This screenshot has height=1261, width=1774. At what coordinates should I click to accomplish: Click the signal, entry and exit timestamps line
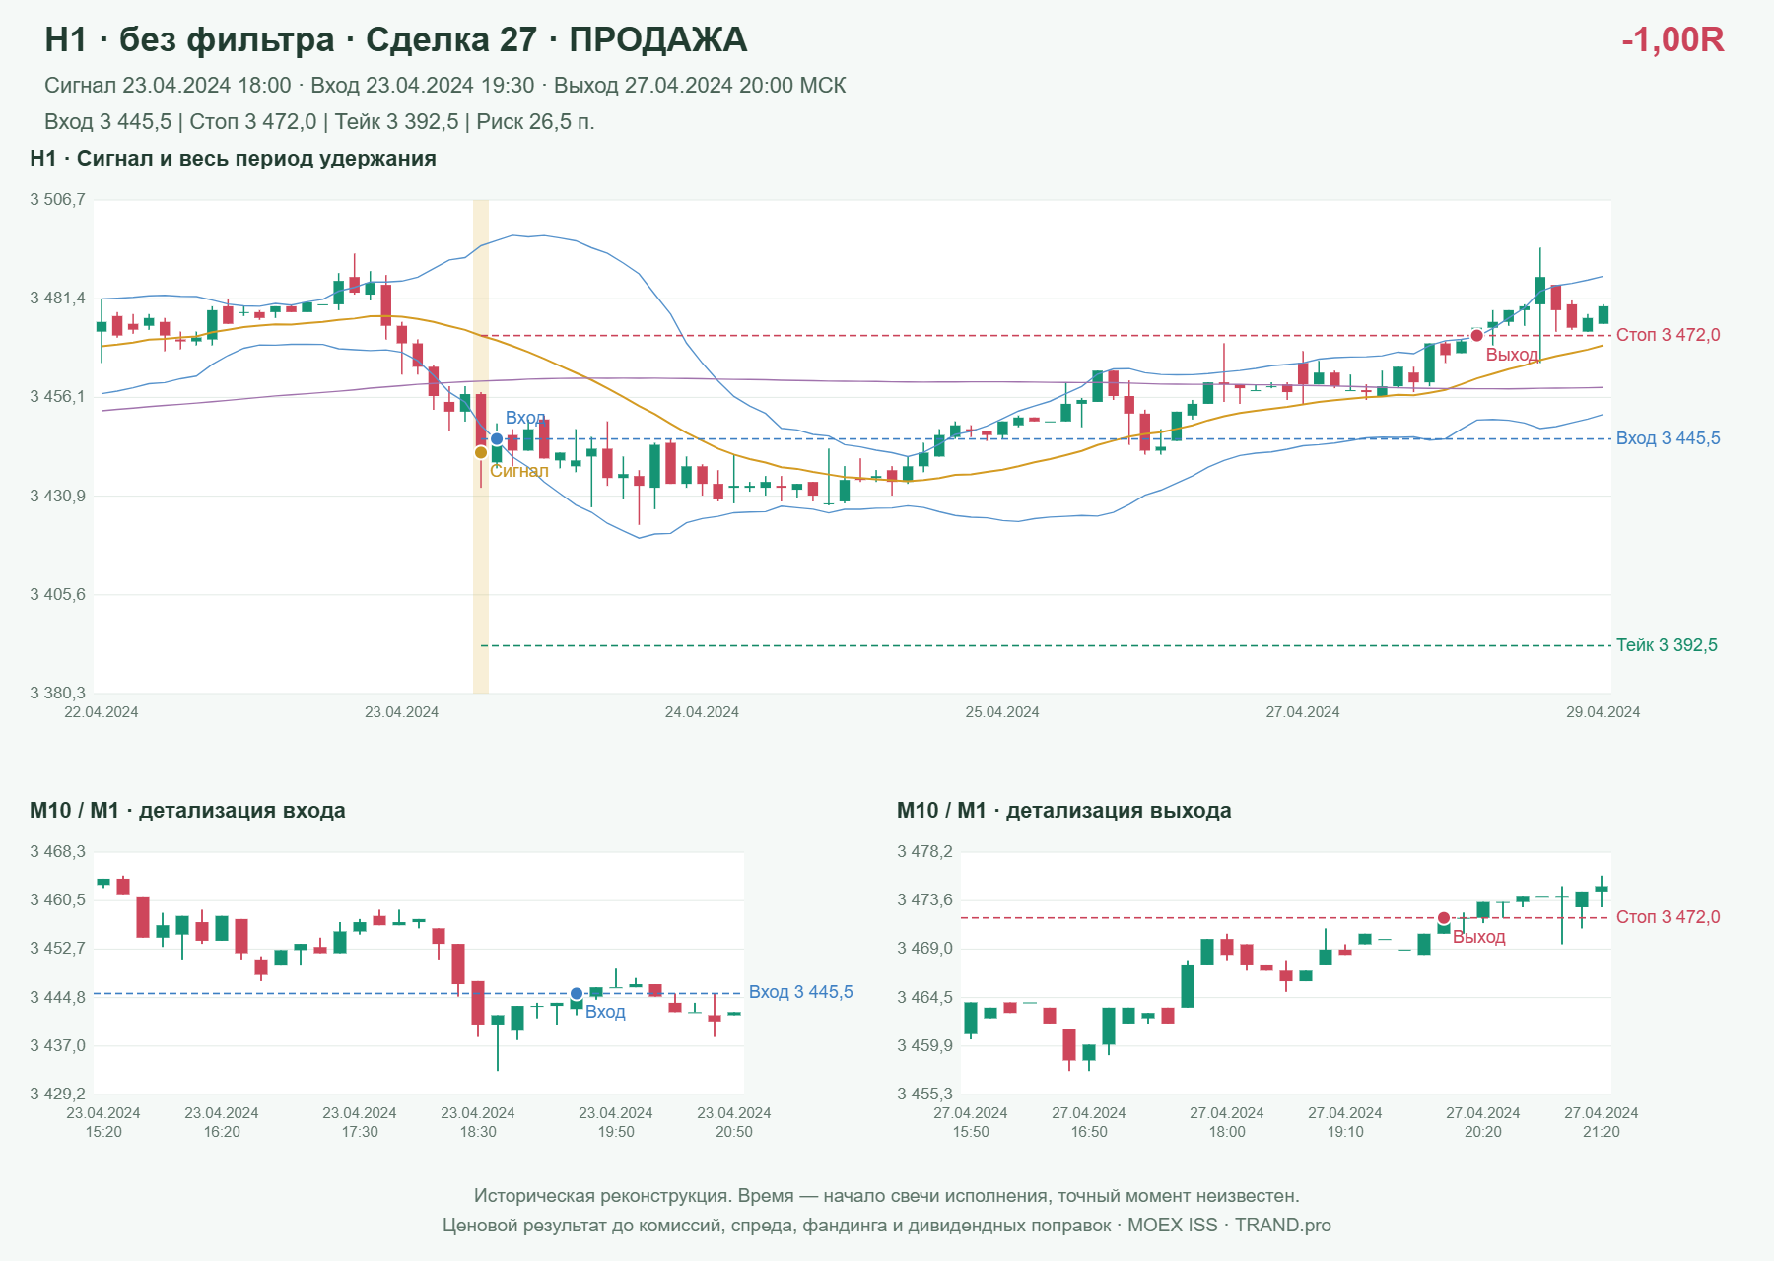pyautogui.click(x=445, y=86)
